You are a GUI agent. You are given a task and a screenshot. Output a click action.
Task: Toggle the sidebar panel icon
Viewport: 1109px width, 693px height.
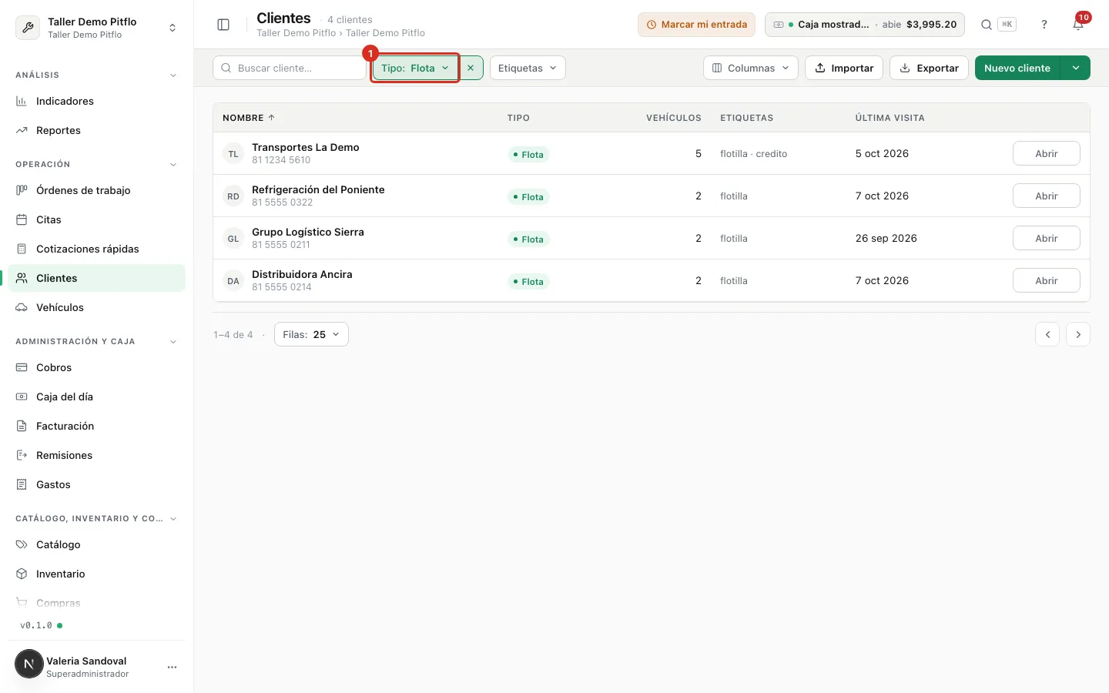[x=223, y=25]
